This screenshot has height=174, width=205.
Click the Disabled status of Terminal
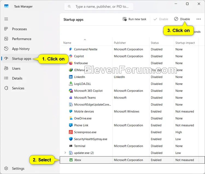pos(157,146)
